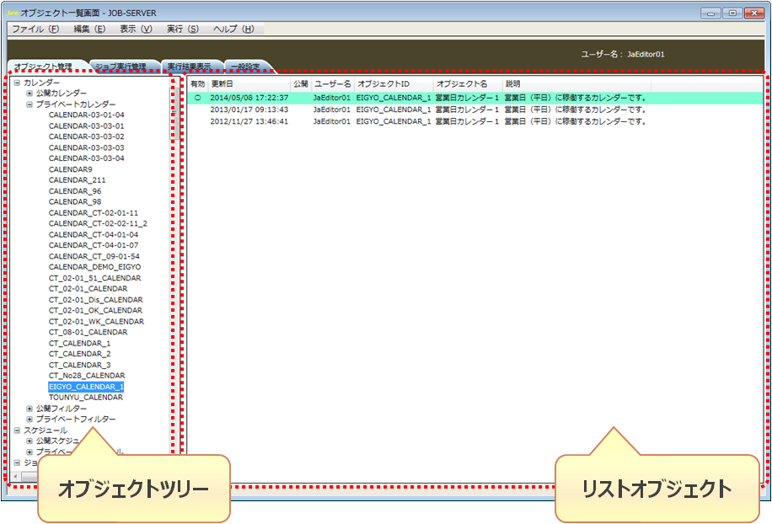The height and width of the screenshot is (524, 772).
Task: Click the オブジェクトID column header
Action: [383, 84]
